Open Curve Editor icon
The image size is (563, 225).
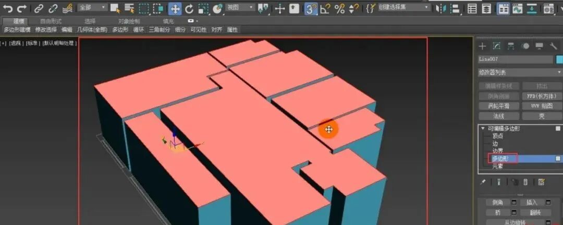point(518,9)
